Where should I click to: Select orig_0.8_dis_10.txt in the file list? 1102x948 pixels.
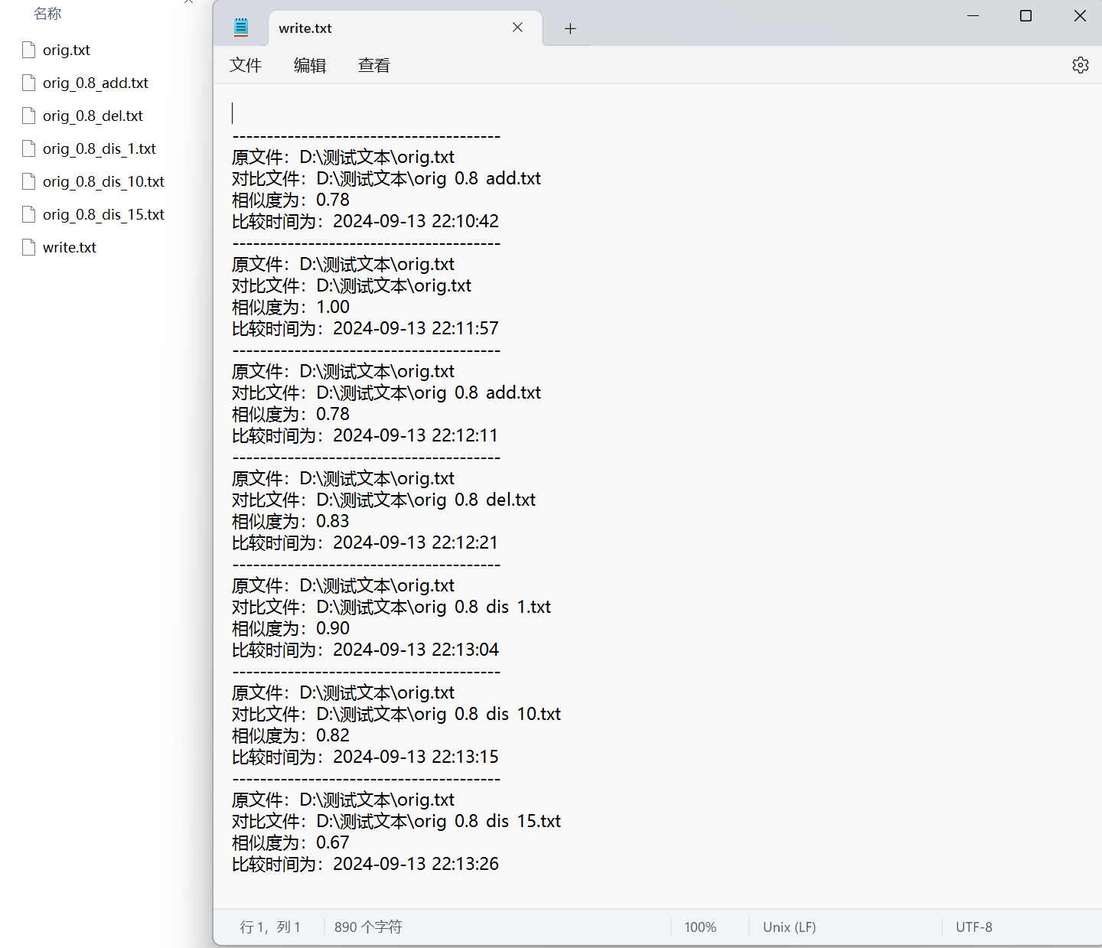tap(103, 181)
